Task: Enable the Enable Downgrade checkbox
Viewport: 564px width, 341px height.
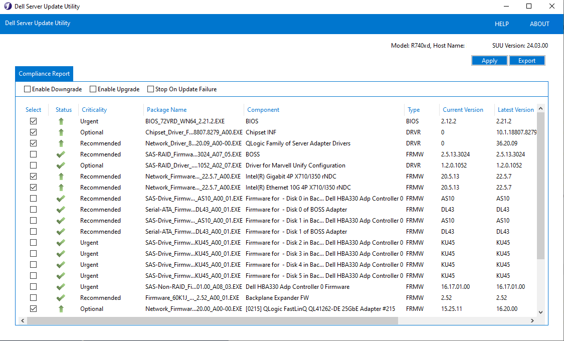Action: 27,89
